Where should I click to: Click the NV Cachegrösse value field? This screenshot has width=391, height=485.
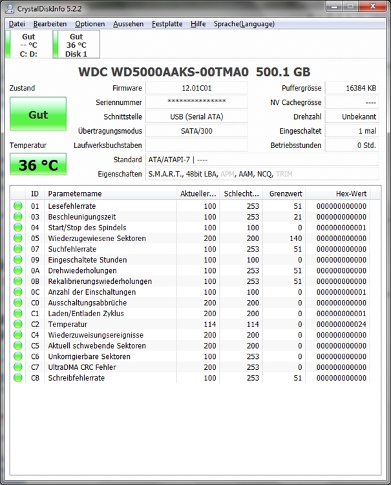(x=352, y=102)
